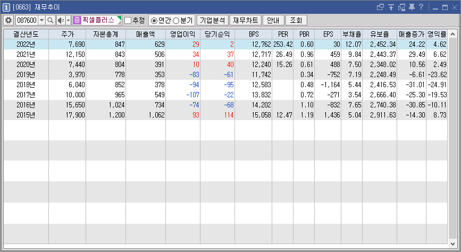Click the BPS value 14,202

click(x=262, y=105)
